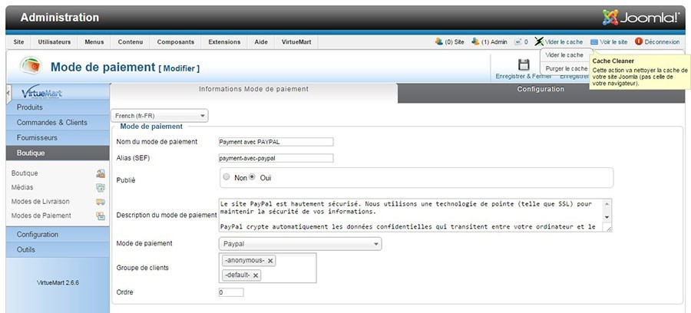Click the Groupe de clients multiselect box

tap(267, 268)
